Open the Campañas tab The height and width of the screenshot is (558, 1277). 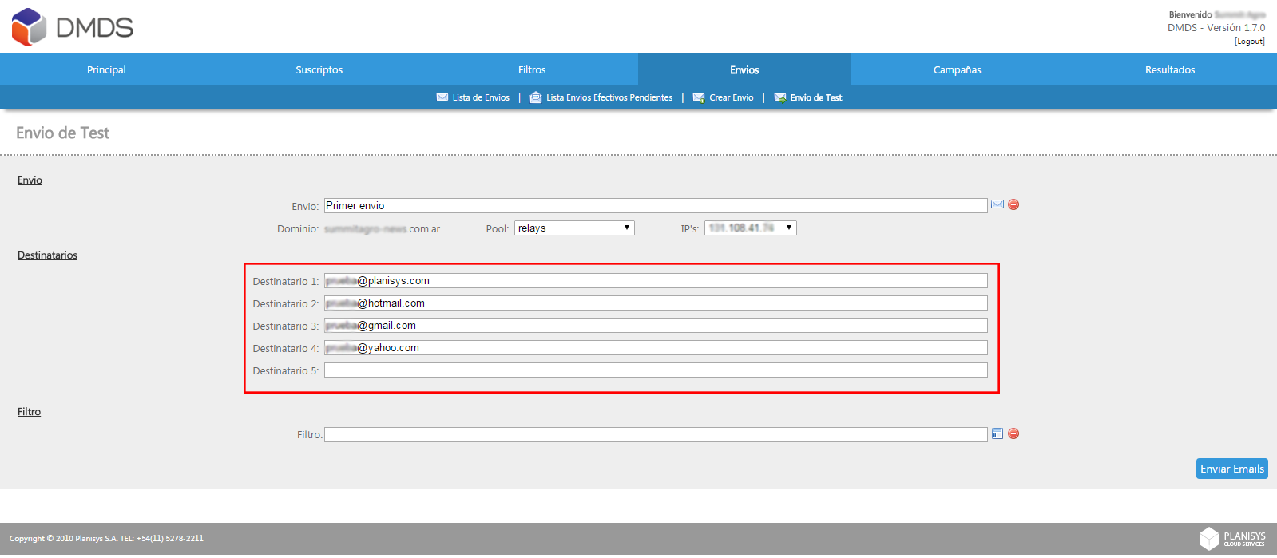[958, 70]
